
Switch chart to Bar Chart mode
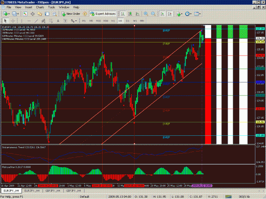pyautogui.click(x=123, y=14)
